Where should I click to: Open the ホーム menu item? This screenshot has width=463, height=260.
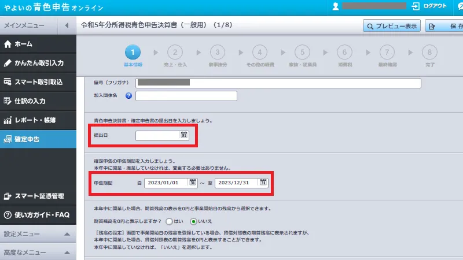click(38, 44)
